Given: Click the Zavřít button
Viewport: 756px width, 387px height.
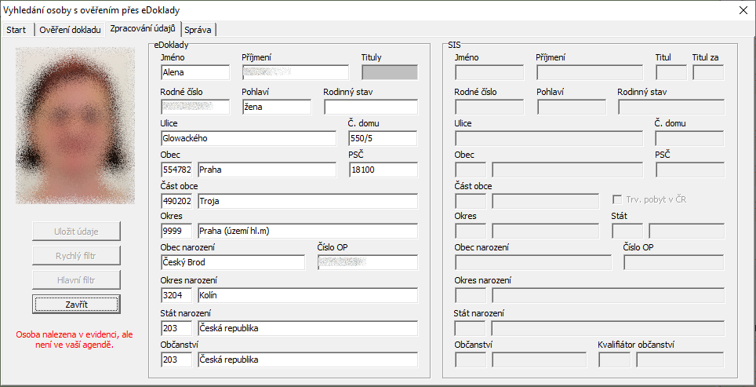Looking at the screenshot, I should pyautogui.click(x=76, y=304).
